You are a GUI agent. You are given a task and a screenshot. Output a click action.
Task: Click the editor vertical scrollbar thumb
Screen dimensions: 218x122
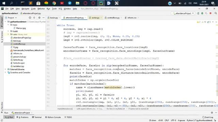(x=217, y=85)
